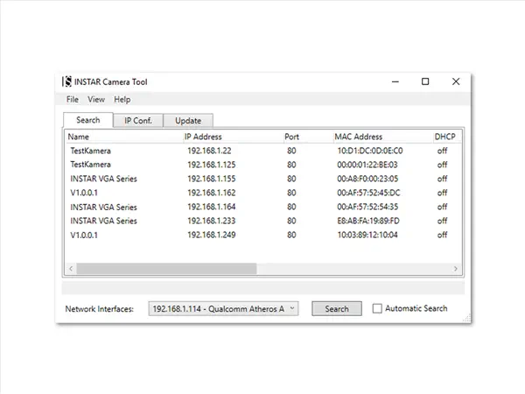525x394 pixels.
Task: Click the horizontal scrollbar's left arrow
Action: (x=71, y=269)
